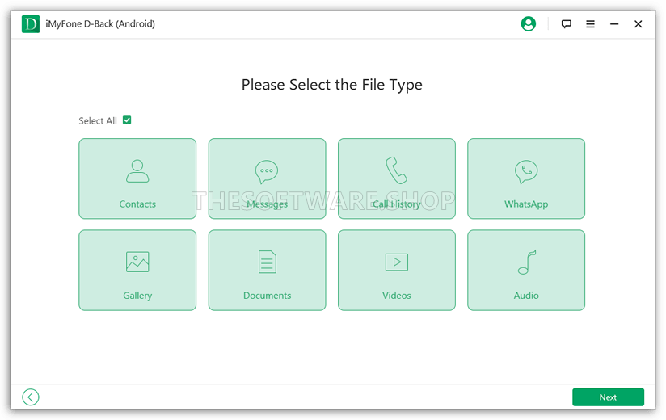The image size is (666, 420).
Task: Select the Messages speech bubble icon
Action: click(267, 171)
